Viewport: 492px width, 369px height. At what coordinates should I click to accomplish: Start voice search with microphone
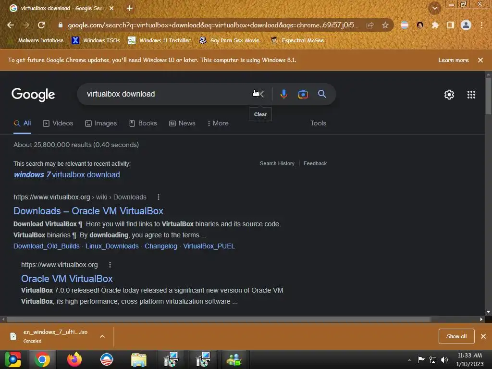tap(283, 94)
